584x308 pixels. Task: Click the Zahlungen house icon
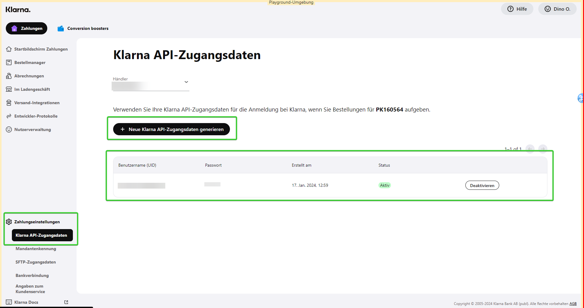coord(14,28)
